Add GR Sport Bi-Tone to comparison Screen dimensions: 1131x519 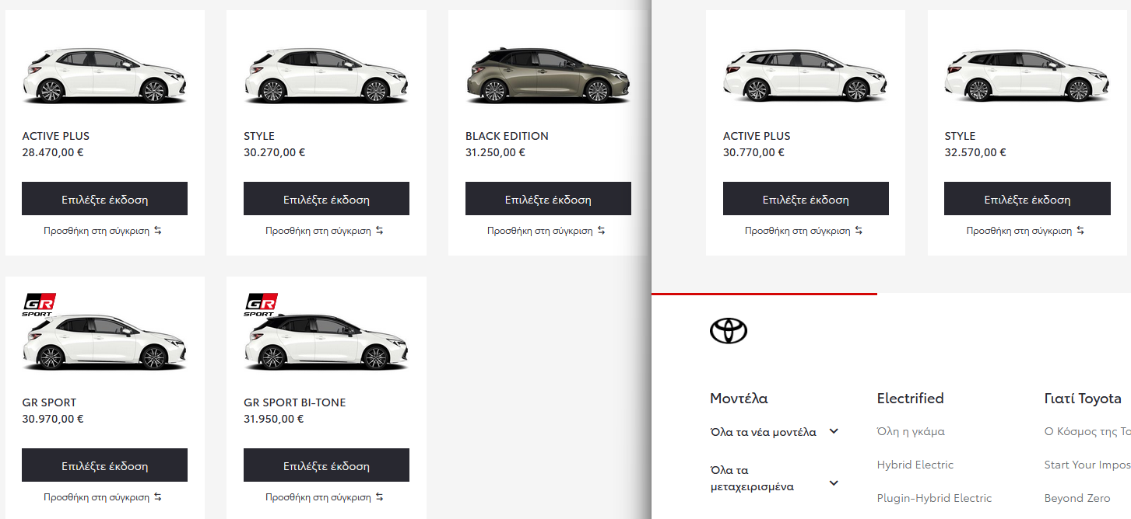pyautogui.click(x=318, y=497)
